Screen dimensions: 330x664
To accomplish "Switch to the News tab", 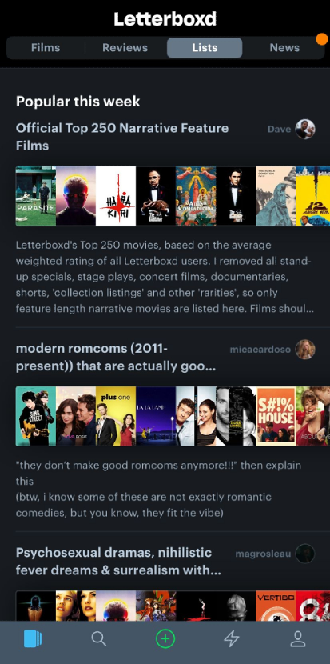I will [284, 48].
